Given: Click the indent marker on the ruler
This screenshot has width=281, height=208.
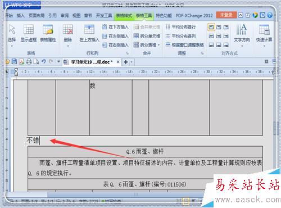Looking at the screenshot, I should pos(16,72).
